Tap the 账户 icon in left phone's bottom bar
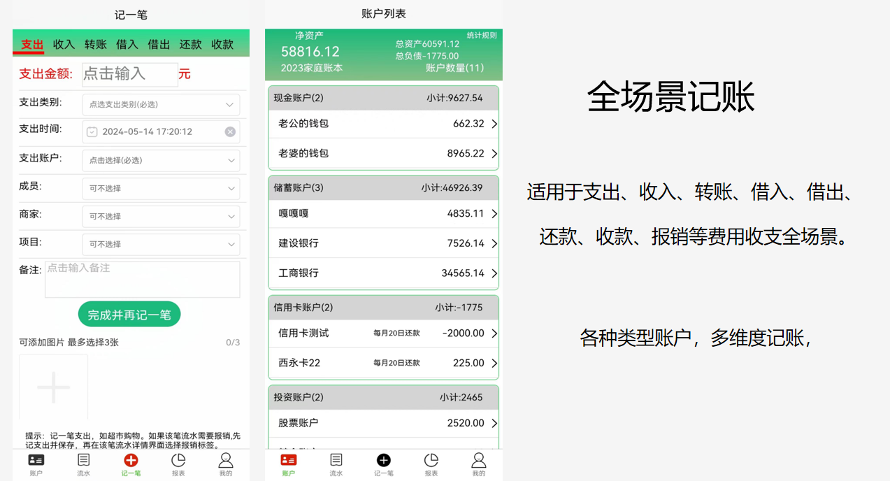This screenshot has height=481, width=890. (x=36, y=461)
